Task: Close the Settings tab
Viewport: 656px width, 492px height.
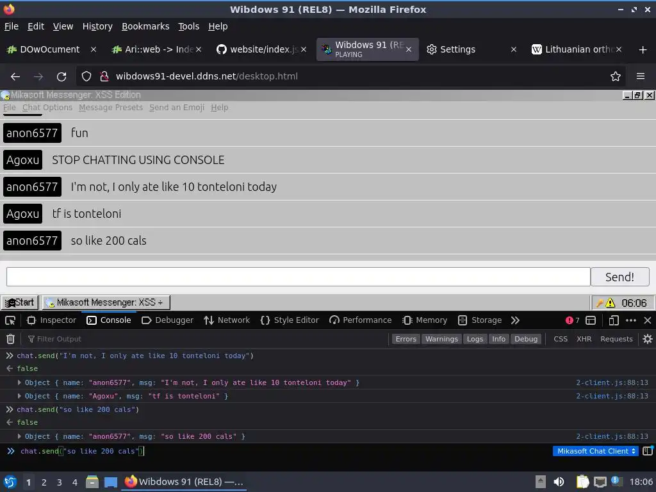Action: [x=513, y=50]
